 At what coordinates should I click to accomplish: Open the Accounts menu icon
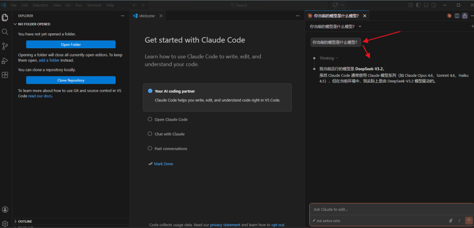5,210
